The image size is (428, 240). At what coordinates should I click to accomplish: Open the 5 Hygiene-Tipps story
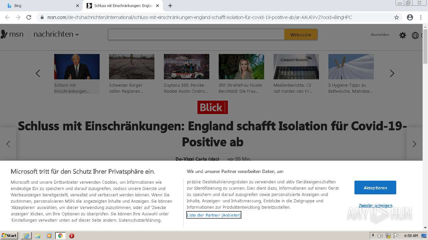[351, 74]
